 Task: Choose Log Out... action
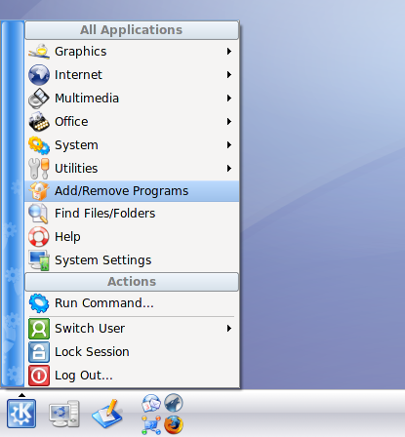point(132,376)
